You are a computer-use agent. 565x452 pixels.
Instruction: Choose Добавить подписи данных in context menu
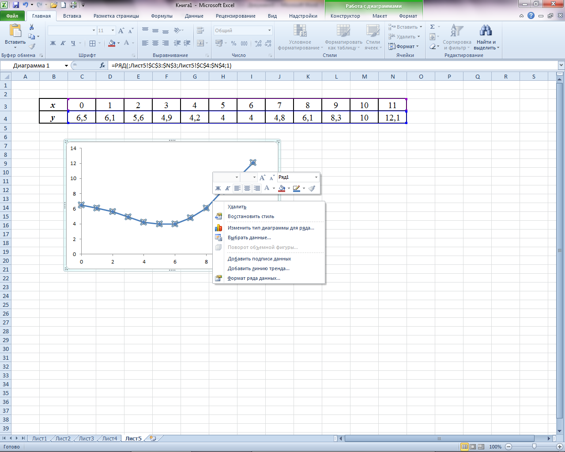[x=269, y=259]
